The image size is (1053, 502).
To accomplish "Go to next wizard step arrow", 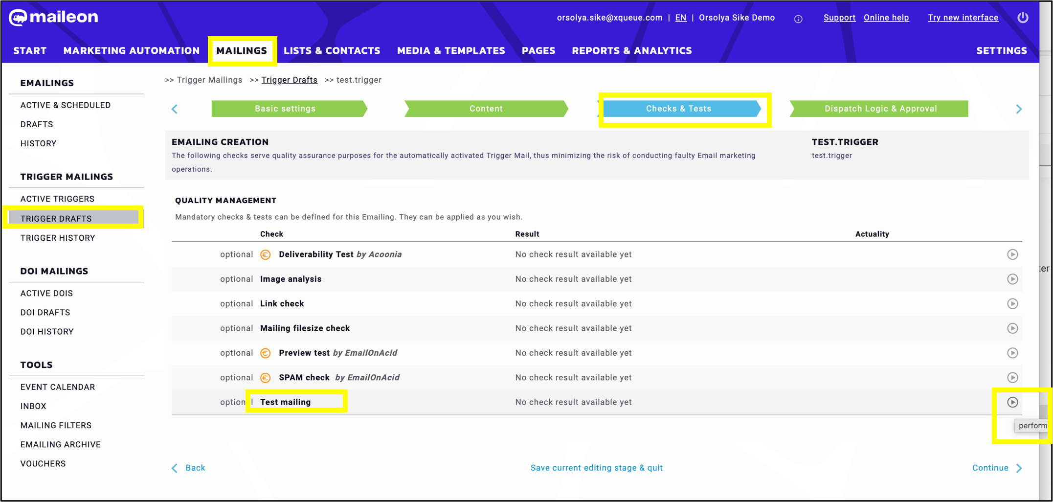I will [1019, 109].
